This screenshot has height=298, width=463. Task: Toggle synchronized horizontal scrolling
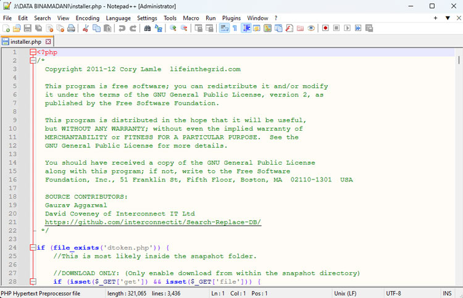(x=209, y=28)
